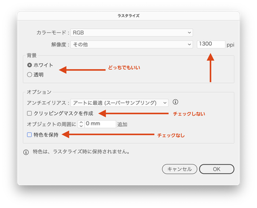Click the 0 mm padding field
This screenshot has width=257, height=208.
(x=100, y=124)
